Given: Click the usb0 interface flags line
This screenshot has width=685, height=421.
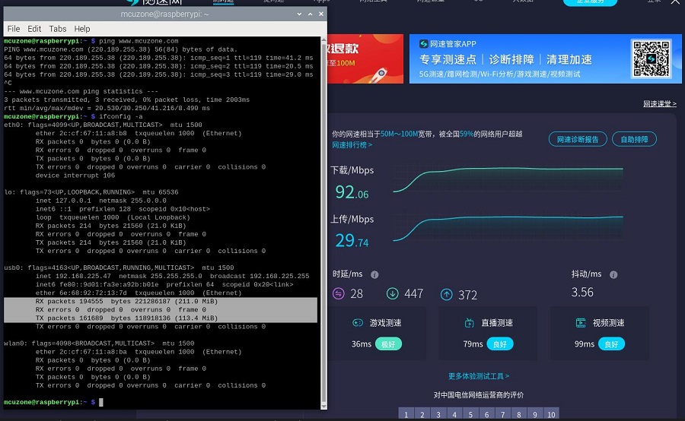Looking at the screenshot, I should coord(119,267).
